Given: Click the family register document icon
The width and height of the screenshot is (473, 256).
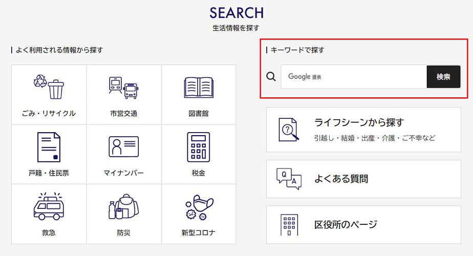Looking at the screenshot, I should [49, 147].
